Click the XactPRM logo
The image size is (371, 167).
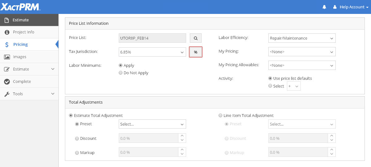[x=20, y=7]
